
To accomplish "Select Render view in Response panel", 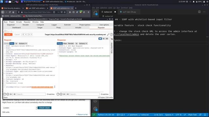I will point(71,44).
